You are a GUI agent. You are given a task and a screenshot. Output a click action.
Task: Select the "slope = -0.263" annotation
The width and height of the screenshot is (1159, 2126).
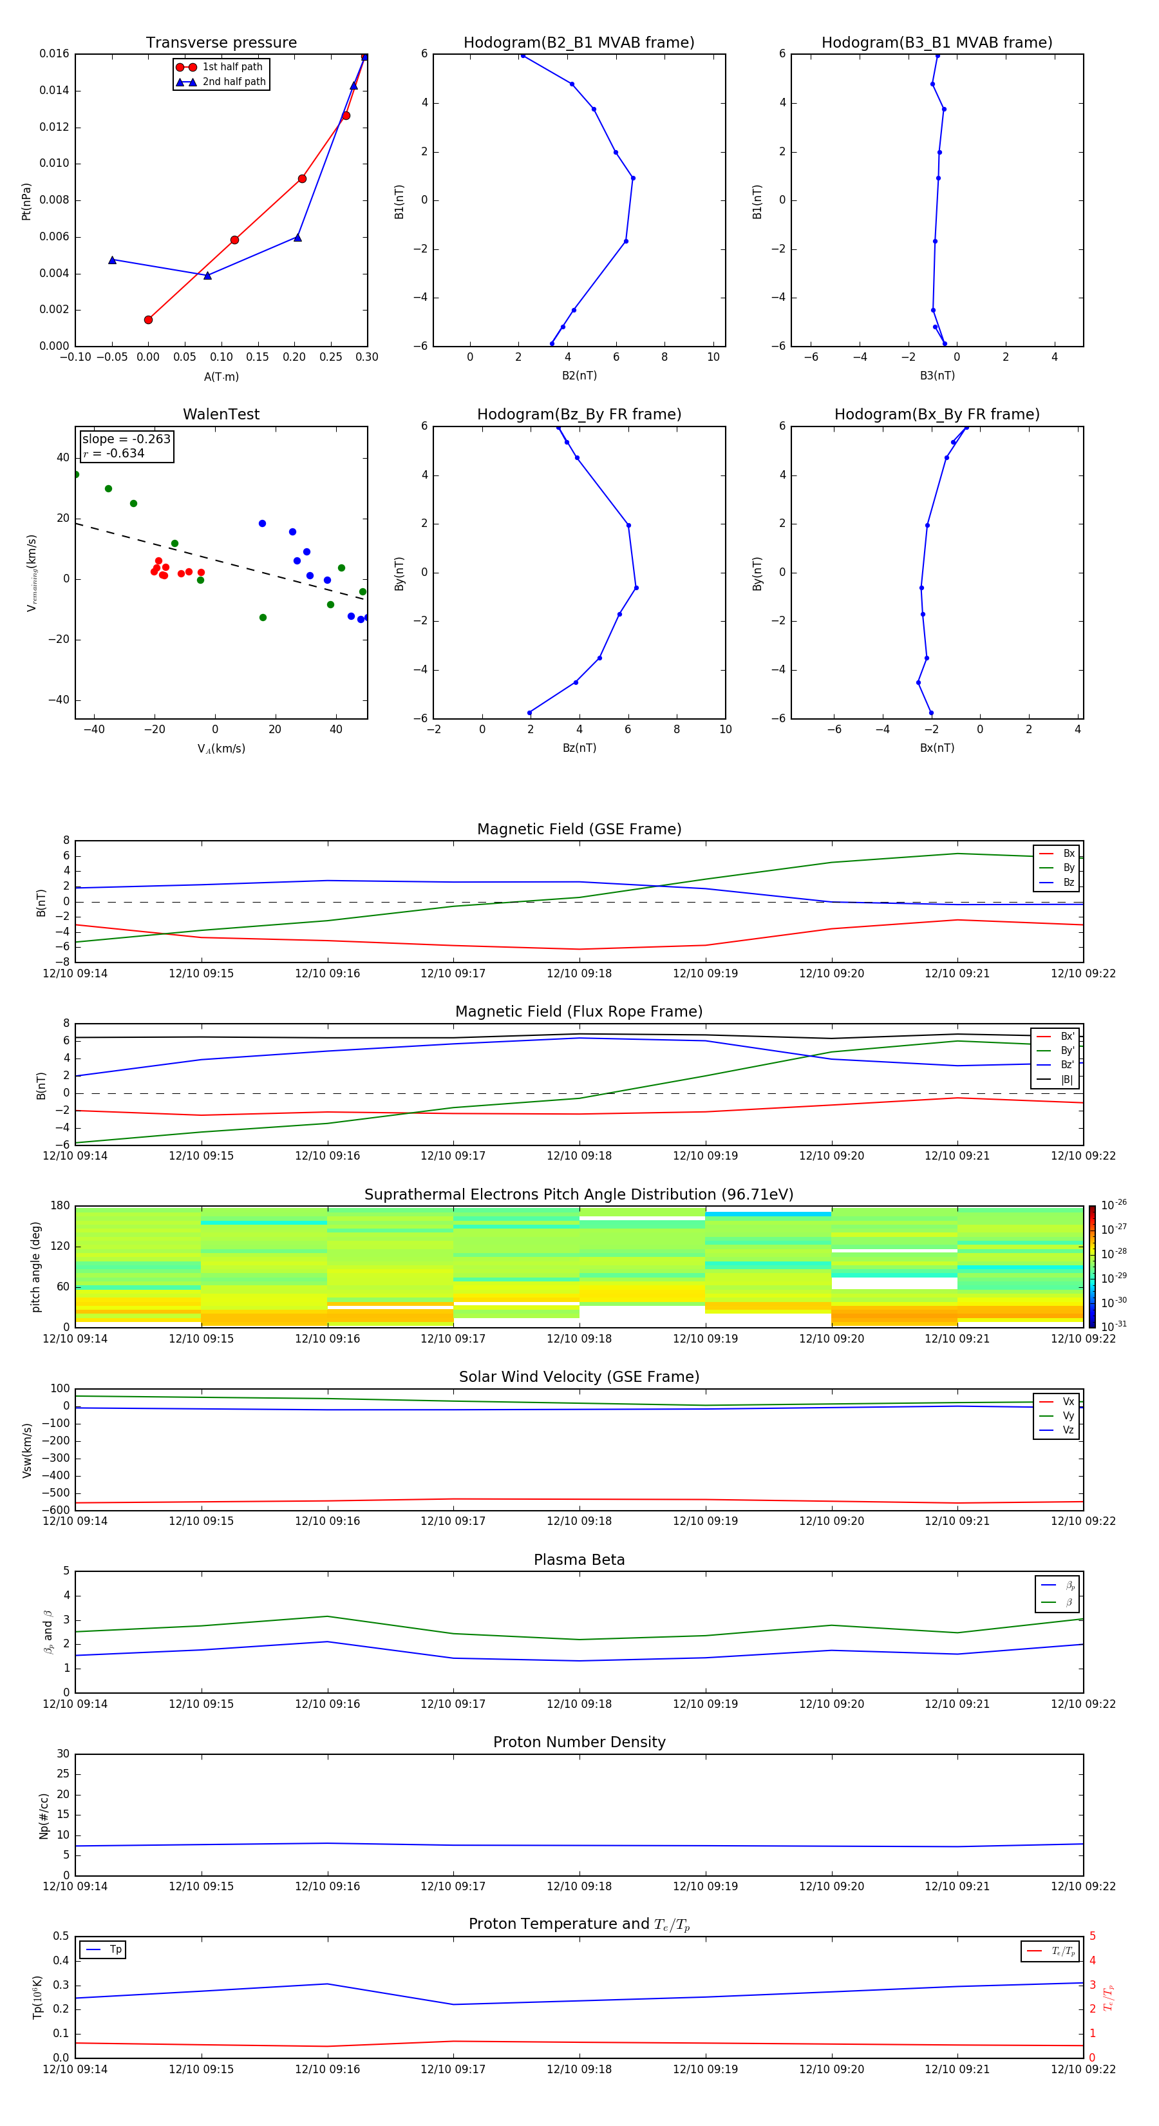click(x=126, y=439)
